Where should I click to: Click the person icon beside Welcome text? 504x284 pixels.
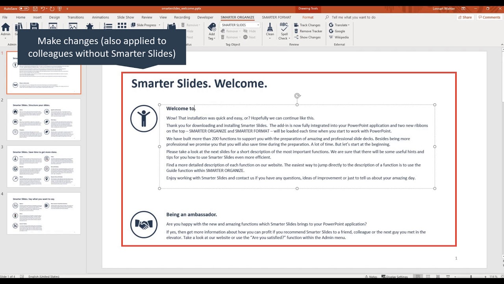(144, 118)
